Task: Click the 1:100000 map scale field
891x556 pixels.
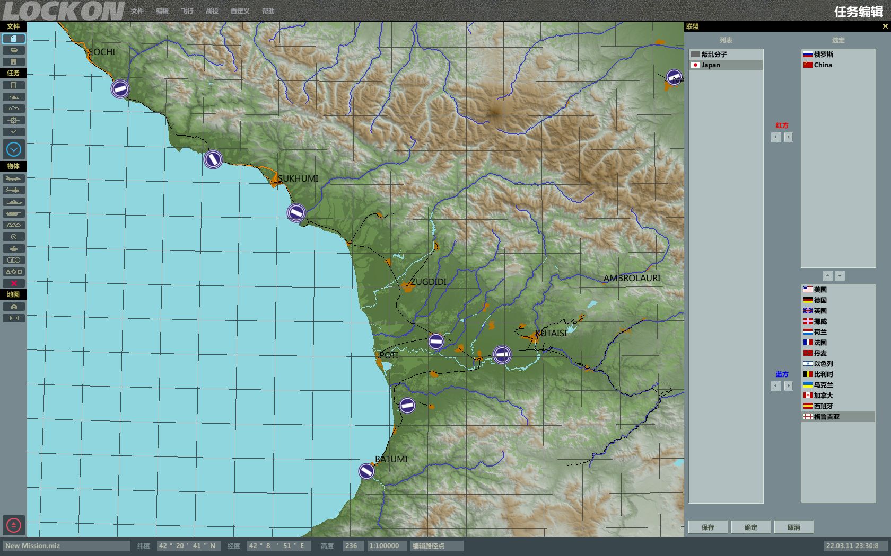Action: point(387,546)
